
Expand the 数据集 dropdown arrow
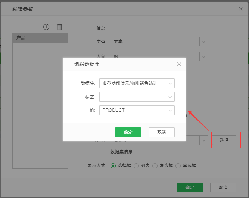pyautogui.click(x=170, y=83)
